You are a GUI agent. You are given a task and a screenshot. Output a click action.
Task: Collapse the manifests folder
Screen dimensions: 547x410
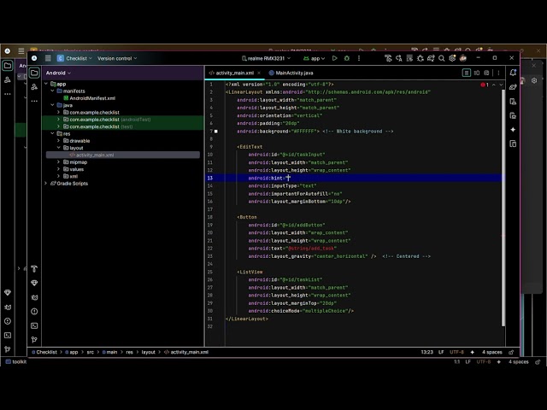pyautogui.click(x=52, y=91)
